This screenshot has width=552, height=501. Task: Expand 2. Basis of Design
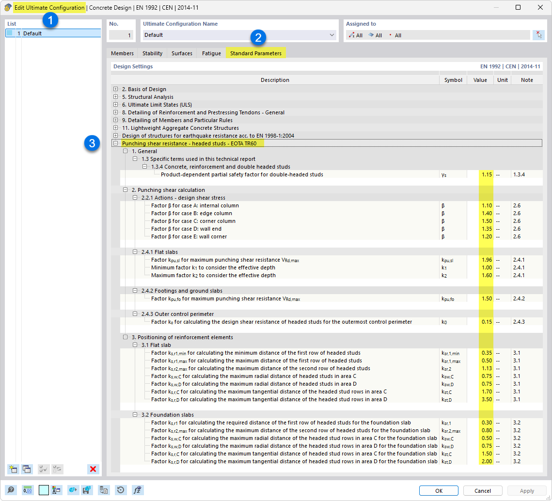tap(115, 89)
